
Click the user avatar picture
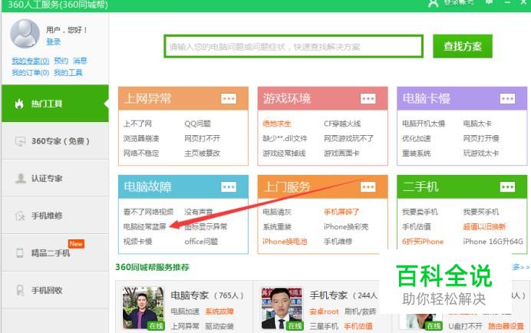coord(25,33)
